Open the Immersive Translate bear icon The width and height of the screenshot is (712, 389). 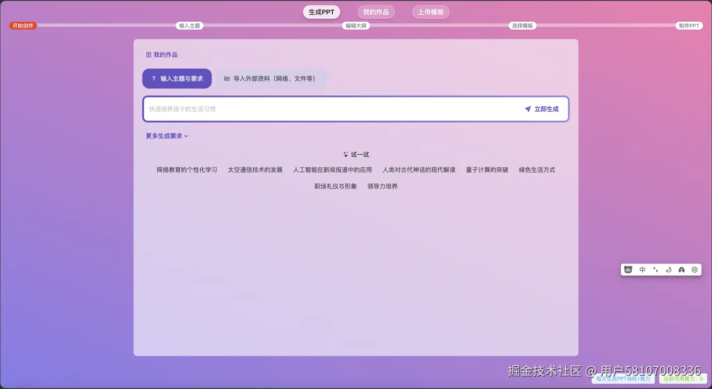click(x=628, y=269)
